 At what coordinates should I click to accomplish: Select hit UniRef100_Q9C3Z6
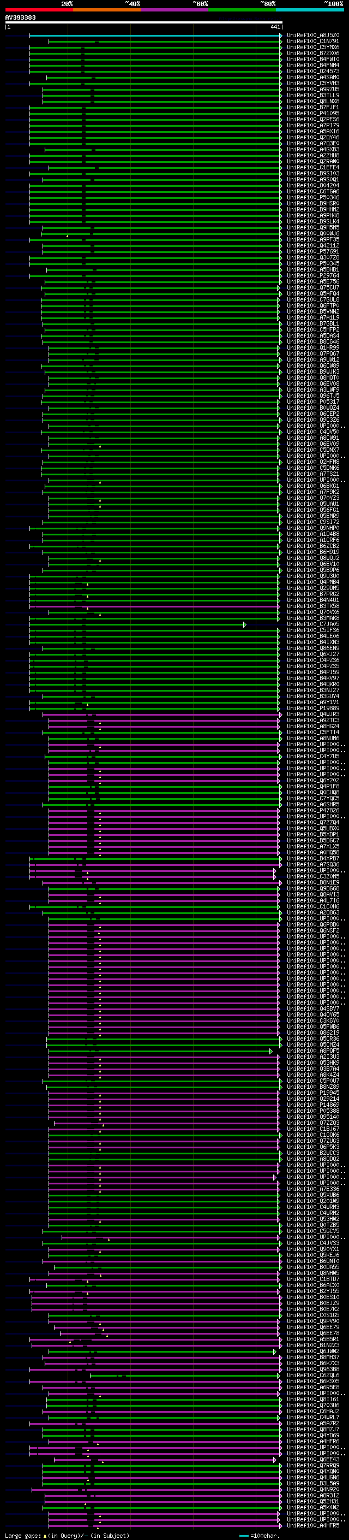313,420
